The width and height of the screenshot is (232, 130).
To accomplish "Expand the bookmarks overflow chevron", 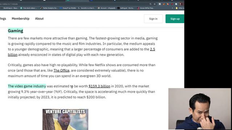I will point(173,8).
